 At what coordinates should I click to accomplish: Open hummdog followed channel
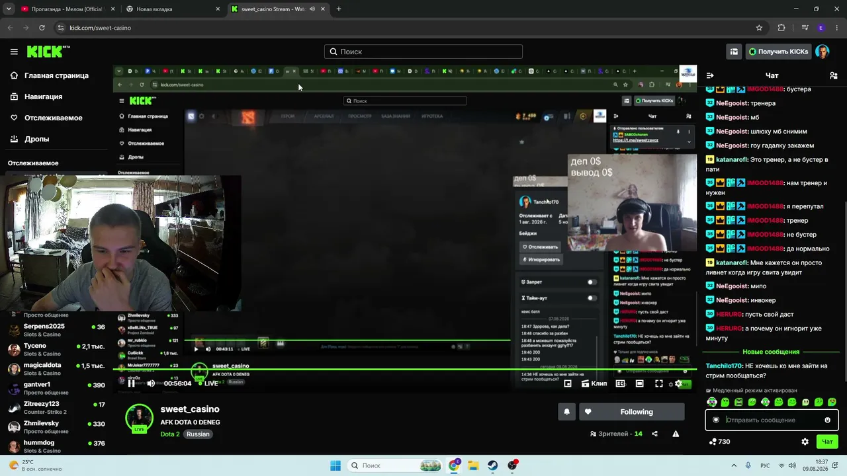click(56, 446)
